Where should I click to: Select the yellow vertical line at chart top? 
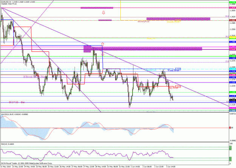point(120,10)
